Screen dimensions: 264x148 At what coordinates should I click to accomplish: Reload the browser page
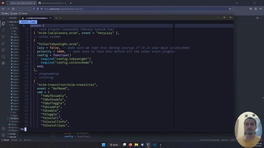click(x=13, y=9)
